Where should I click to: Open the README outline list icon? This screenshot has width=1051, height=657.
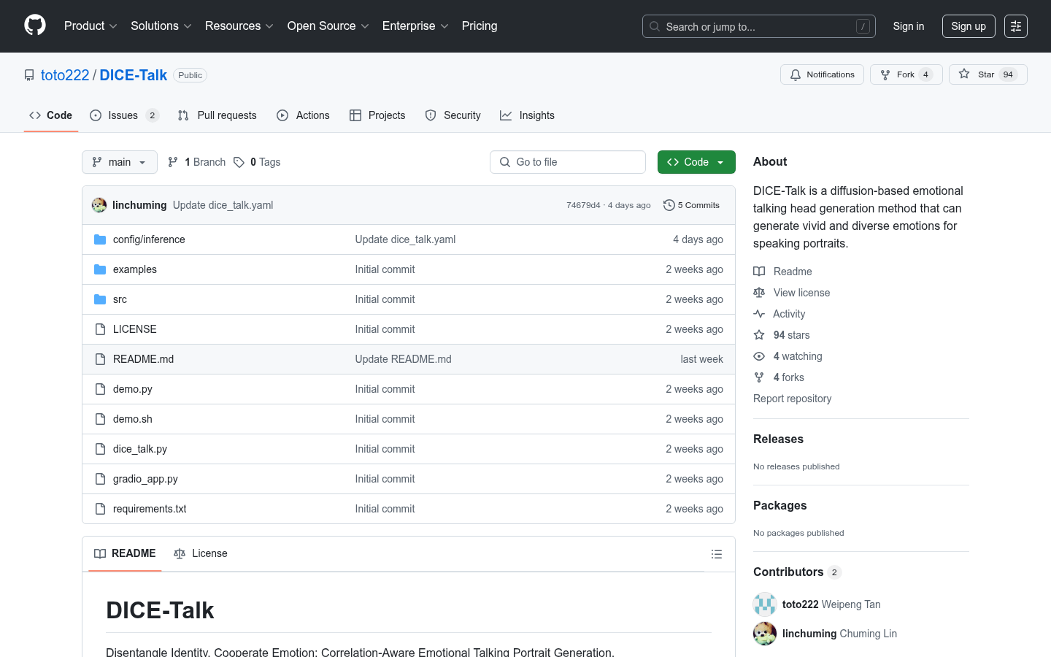(717, 554)
